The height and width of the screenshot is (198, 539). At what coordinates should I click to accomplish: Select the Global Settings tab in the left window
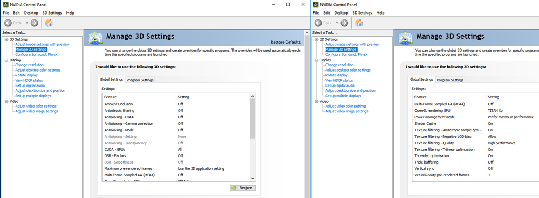[x=111, y=80]
